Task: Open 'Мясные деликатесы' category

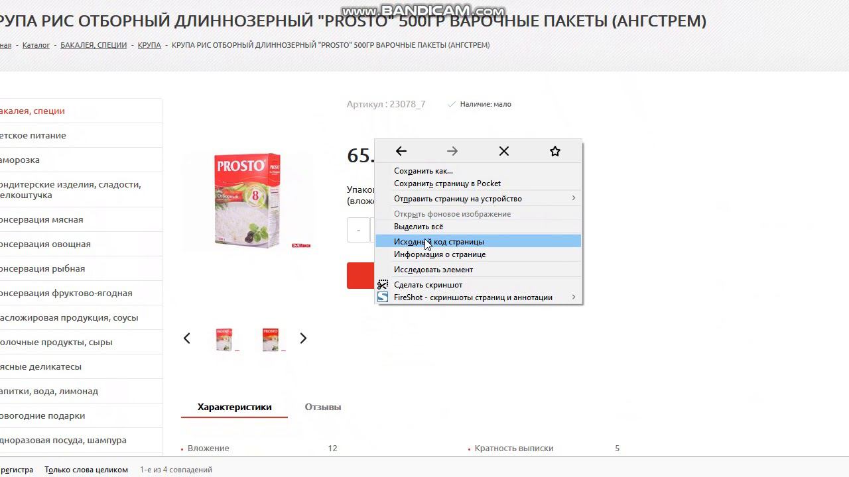Action: tap(81, 366)
